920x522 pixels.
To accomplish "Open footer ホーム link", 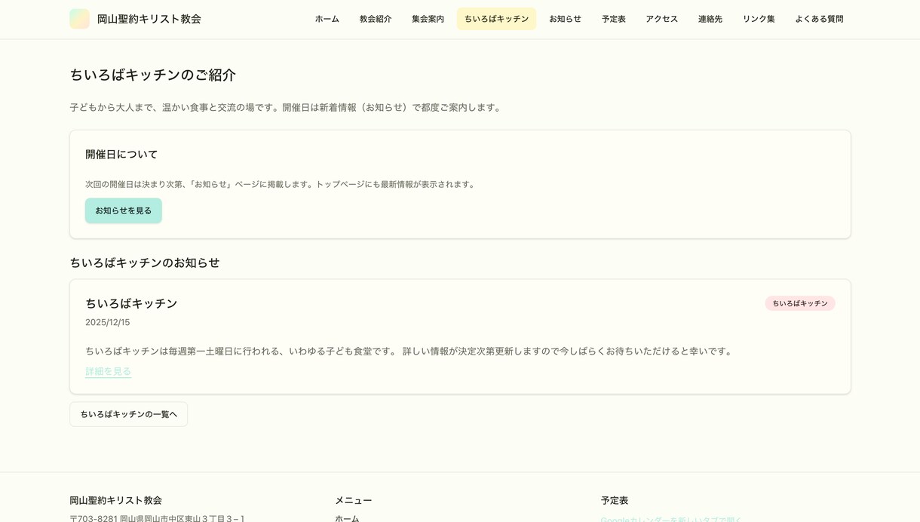I will coord(347,518).
